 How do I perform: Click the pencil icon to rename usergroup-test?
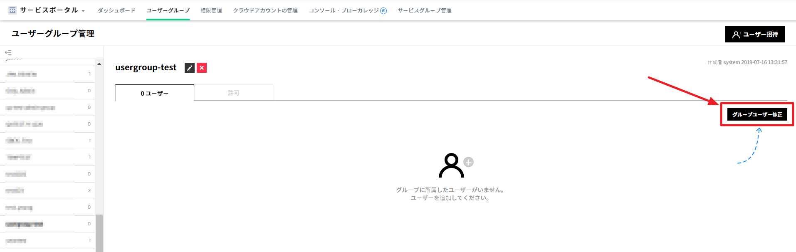click(x=190, y=68)
